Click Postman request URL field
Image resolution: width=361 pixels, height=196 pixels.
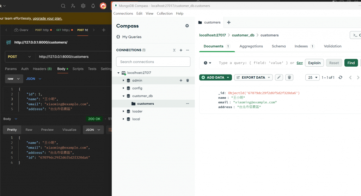tap(74, 57)
